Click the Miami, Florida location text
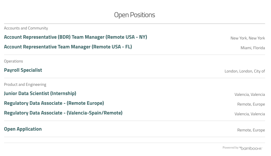Screen dimensions: 271x156 [253, 48]
